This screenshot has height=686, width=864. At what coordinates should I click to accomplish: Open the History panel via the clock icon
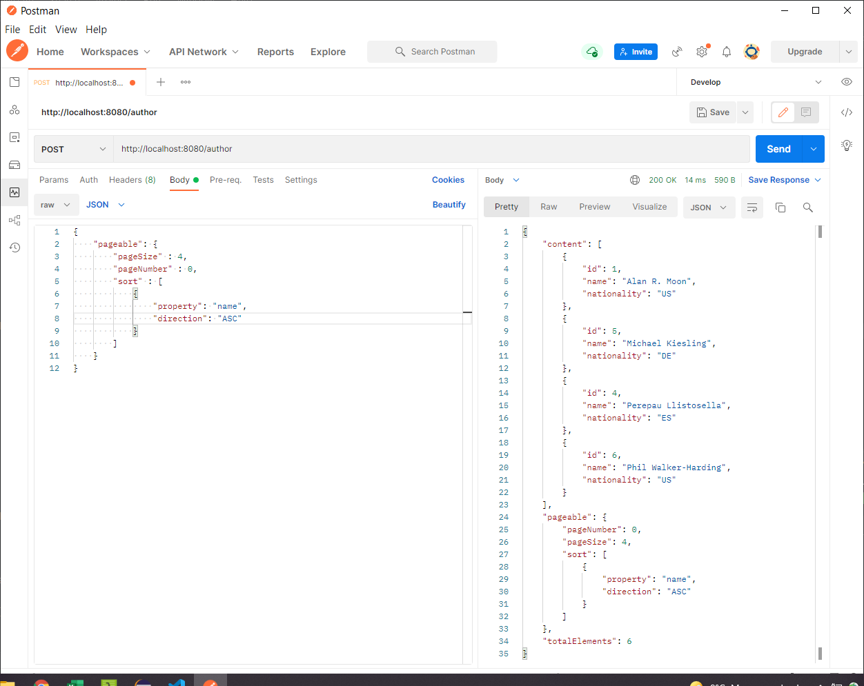pos(14,247)
